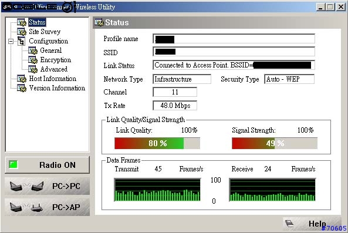Close the Wireless Utility window
The height and width of the screenshot is (233, 348).
[341, 7]
